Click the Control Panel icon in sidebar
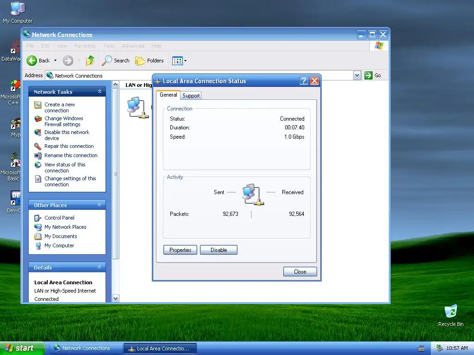This screenshot has width=474, height=355. tap(38, 218)
